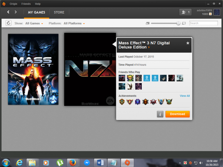Click Last Played October 17, 2015 text
Image resolution: width=223 pixels, height=167 pixels.
[136, 57]
